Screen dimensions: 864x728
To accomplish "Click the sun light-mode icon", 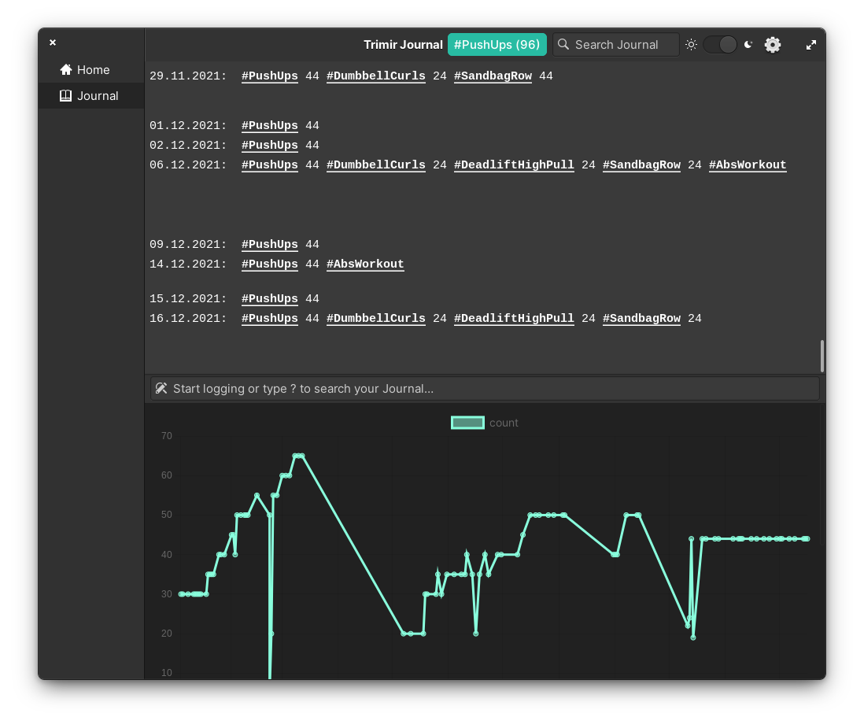I will coord(691,45).
